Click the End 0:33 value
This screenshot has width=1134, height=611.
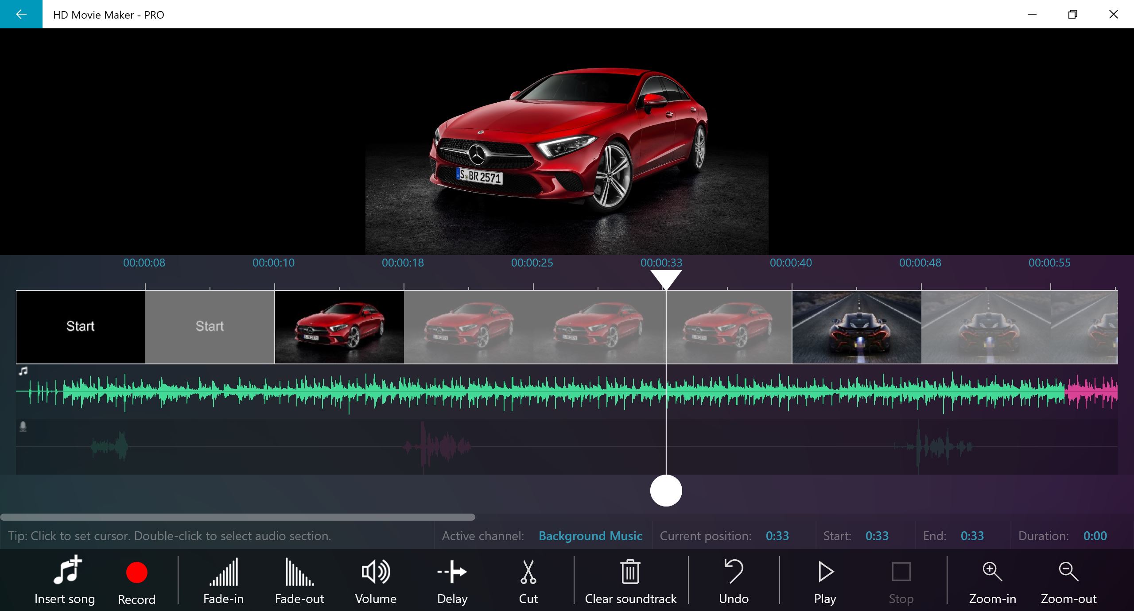point(972,536)
